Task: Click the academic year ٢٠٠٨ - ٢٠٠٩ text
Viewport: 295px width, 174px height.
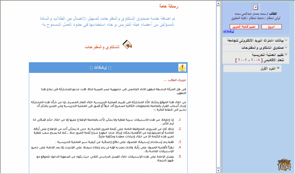Action: [249, 60]
